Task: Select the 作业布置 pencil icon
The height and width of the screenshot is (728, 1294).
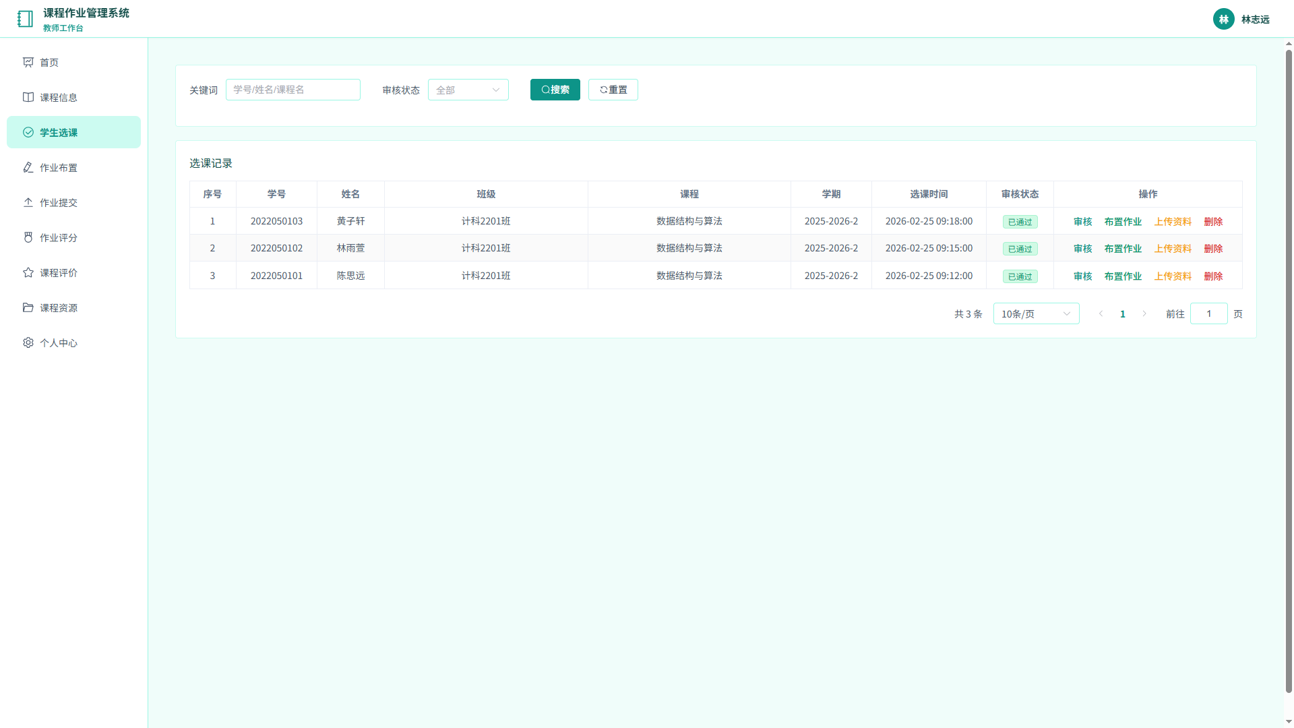Action: point(28,167)
